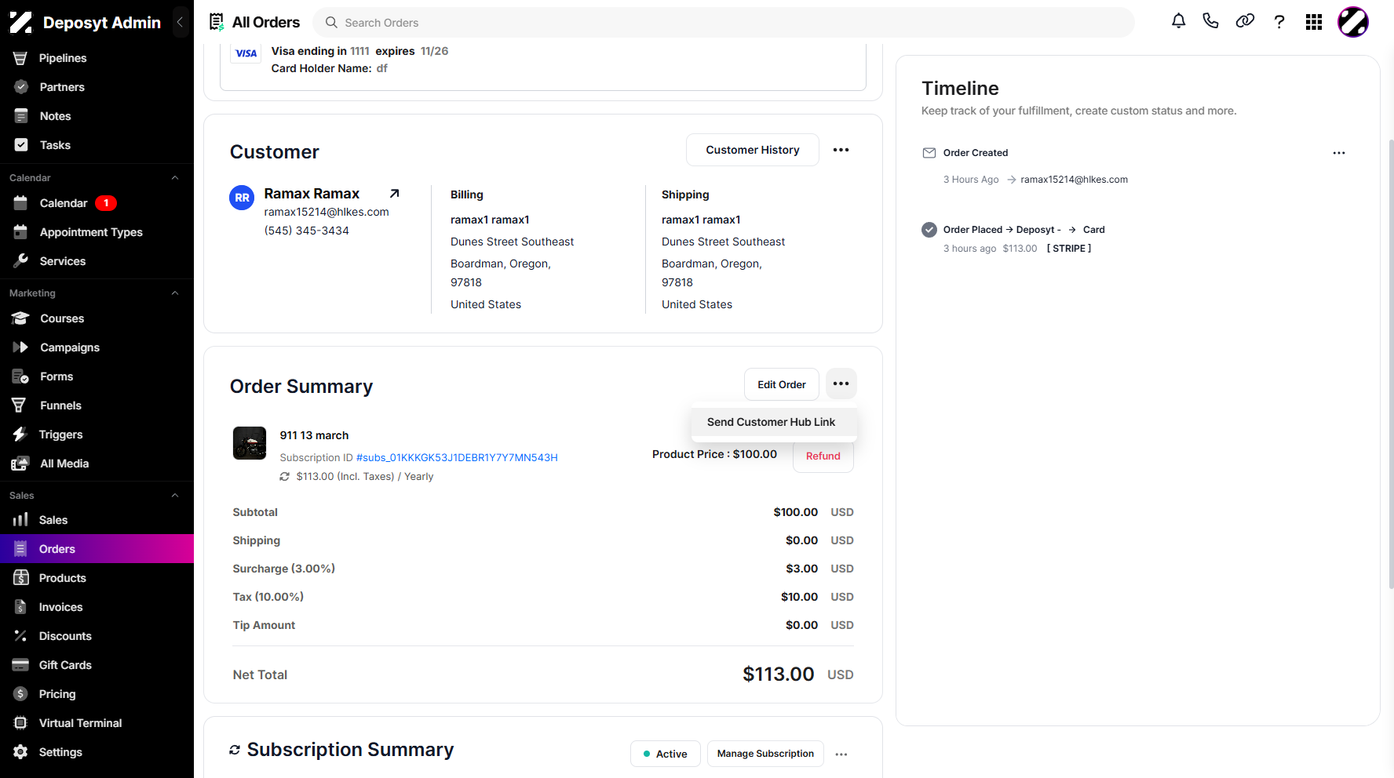
Task: Focus the Search Orders field
Action: coord(724,23)
